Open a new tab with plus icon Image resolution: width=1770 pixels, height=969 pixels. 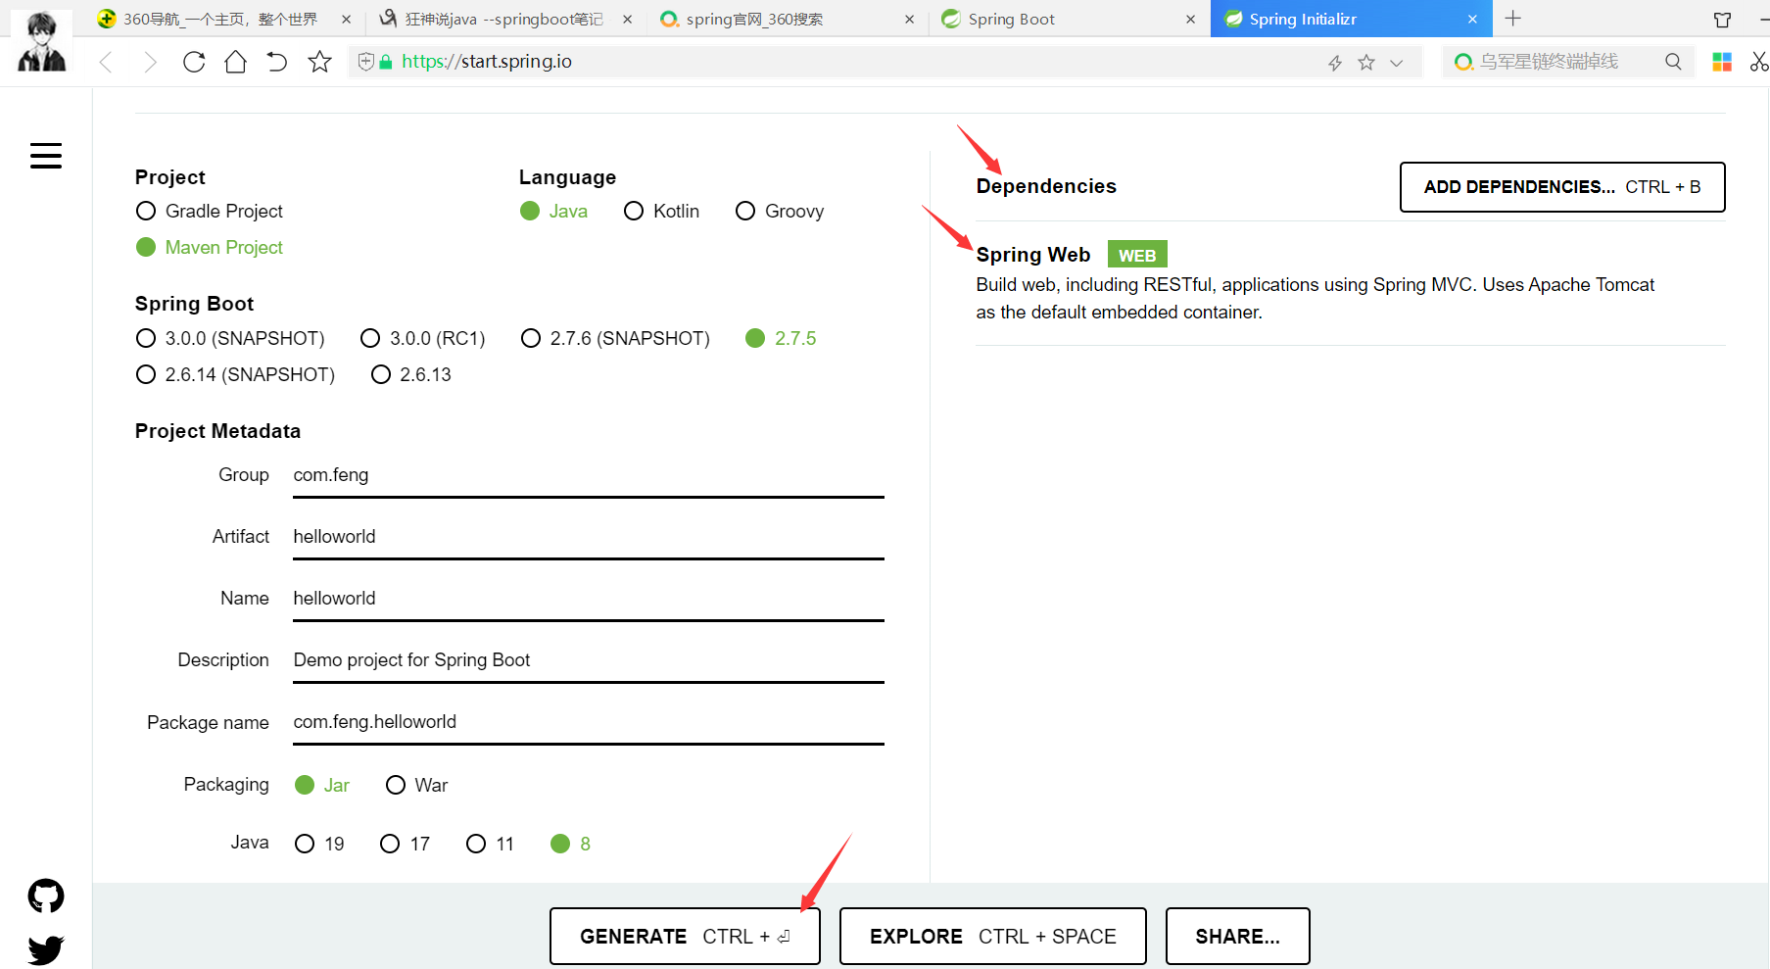(x=1513, y=19)
